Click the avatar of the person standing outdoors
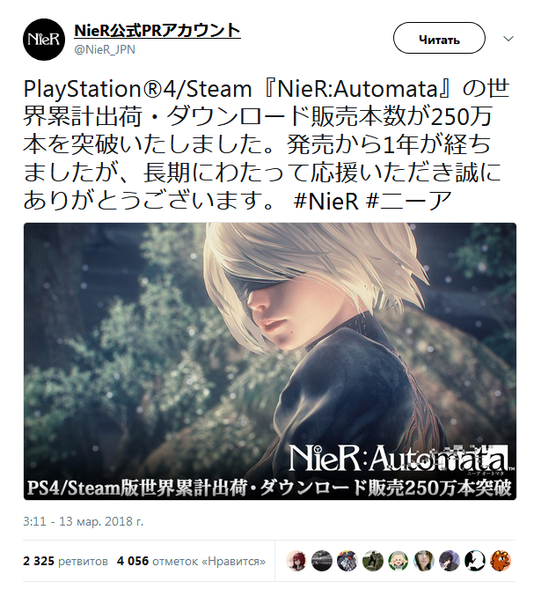Viewport: 541px width, 589px height. coord(373,561)
